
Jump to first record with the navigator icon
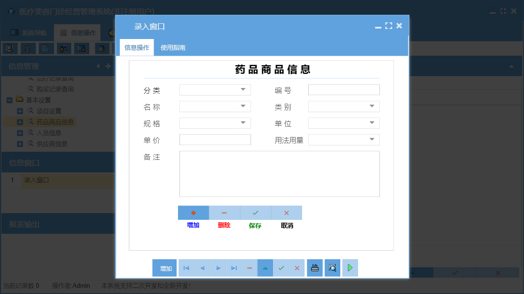coord(186,268)
